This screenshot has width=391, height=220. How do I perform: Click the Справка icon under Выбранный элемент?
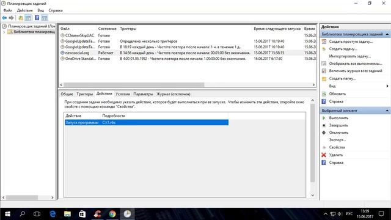point(324,163)
